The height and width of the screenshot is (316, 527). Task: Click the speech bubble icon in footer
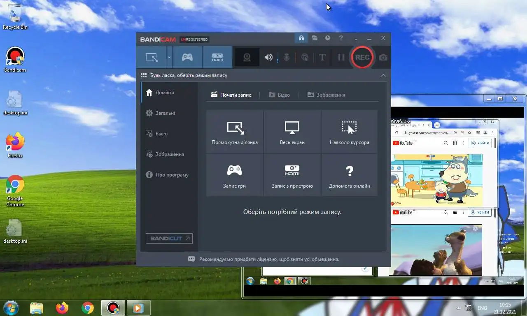click(191, 259)
